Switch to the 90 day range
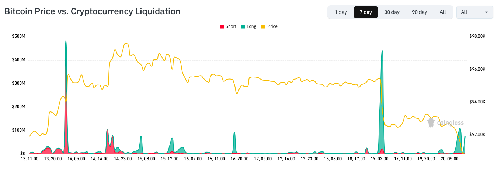Image resolution: width=498 pixels, height=172 pixels. point(419,12)
